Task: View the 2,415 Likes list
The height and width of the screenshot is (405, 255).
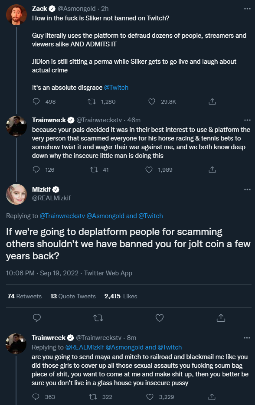Action: pyautogui.click(x=121, y=296)
